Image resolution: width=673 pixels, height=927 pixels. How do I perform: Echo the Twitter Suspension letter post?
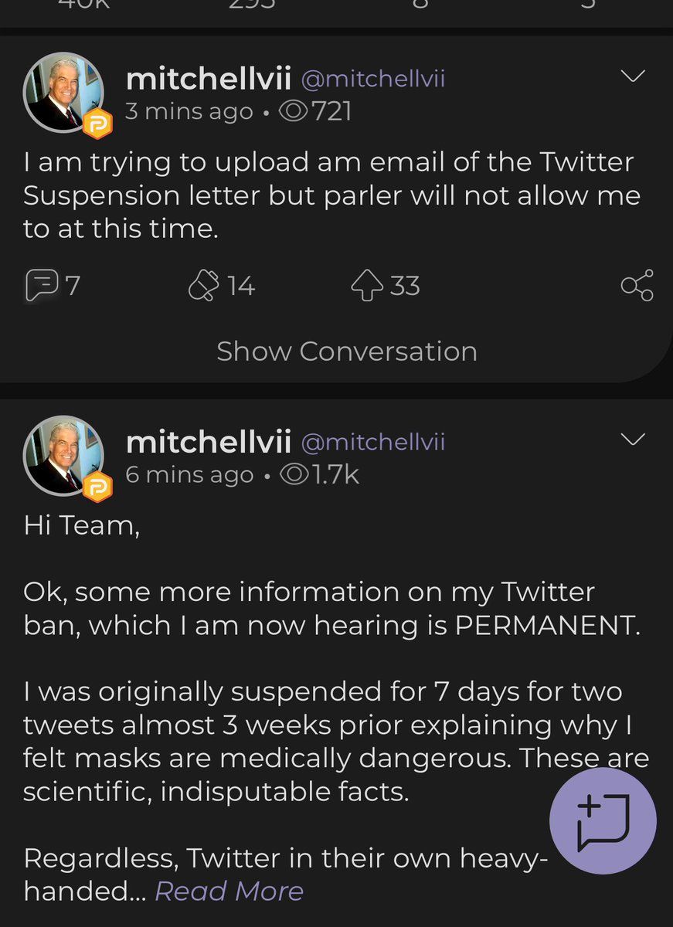[204, 286]
